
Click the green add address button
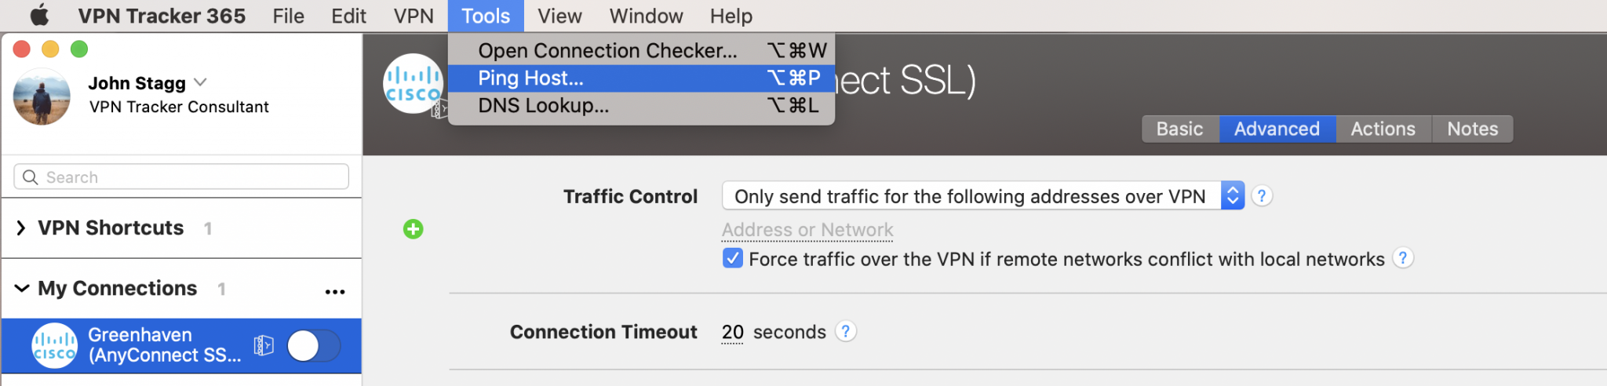pyautogui.click(x=414, y=229)
